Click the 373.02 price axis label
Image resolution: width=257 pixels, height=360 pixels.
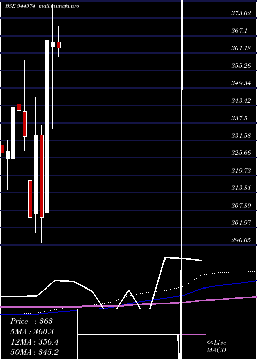pos(241,13)
